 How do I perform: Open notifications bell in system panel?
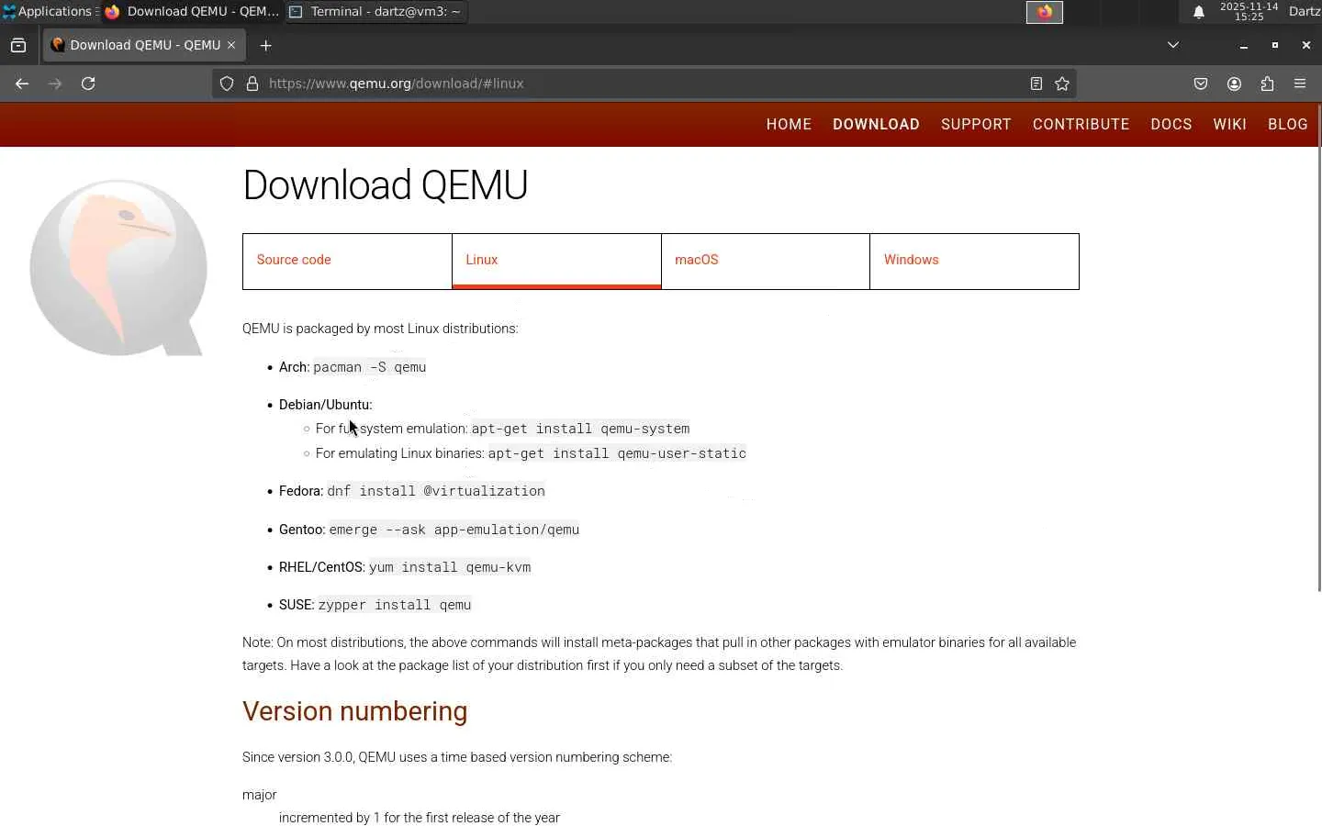point(1199,12)
